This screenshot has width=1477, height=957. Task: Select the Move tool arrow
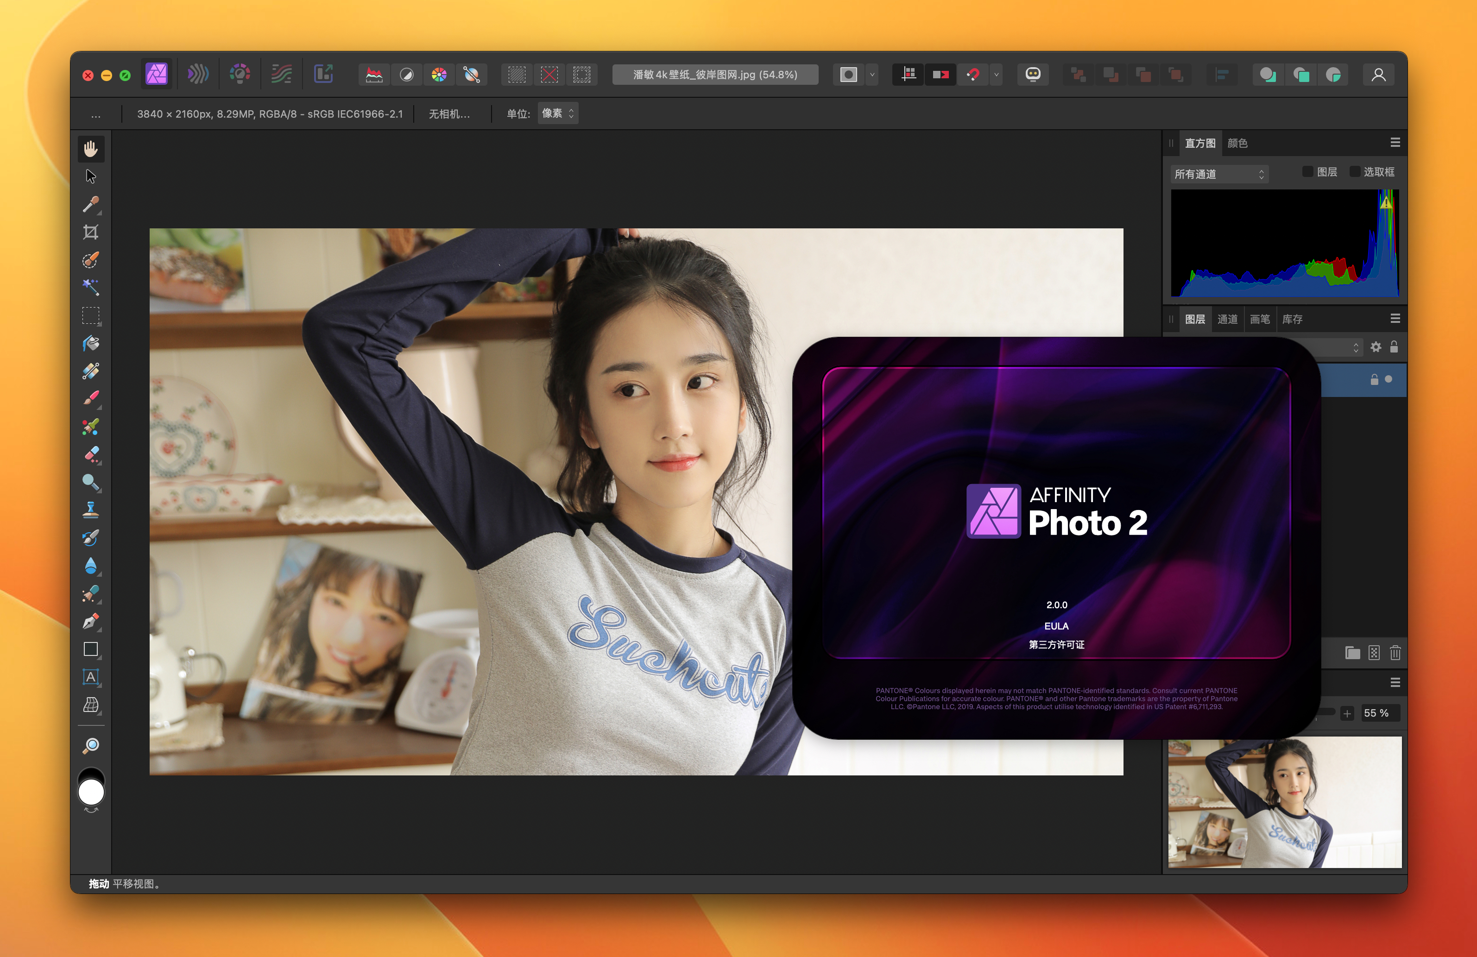point(91,176)
